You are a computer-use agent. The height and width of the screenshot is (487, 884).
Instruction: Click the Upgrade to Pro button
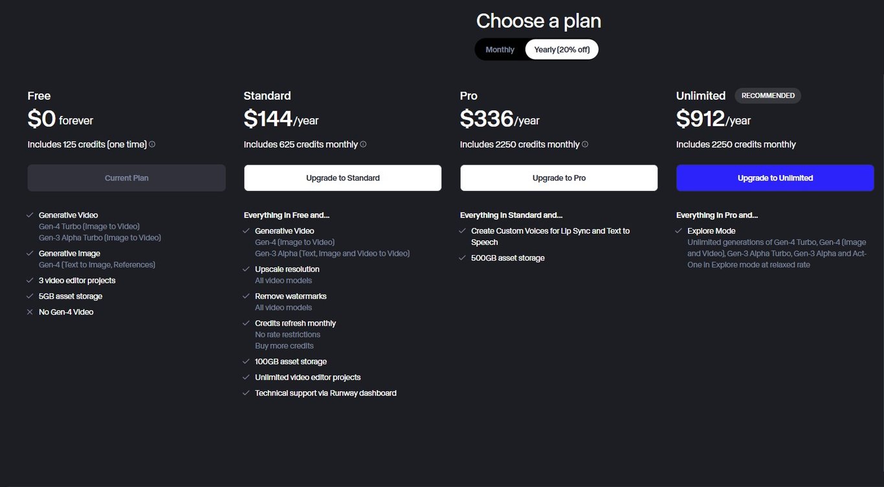point(559,178)
